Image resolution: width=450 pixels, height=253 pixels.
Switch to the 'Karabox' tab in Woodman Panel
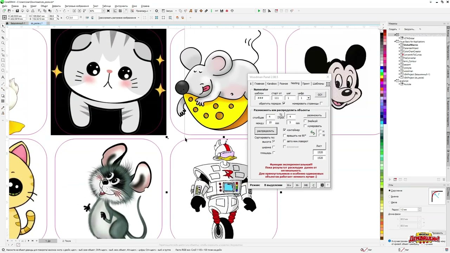(x=272, y=84)
